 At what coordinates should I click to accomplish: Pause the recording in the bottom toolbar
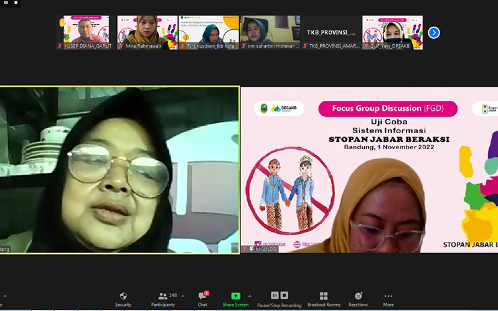(275, 295)
